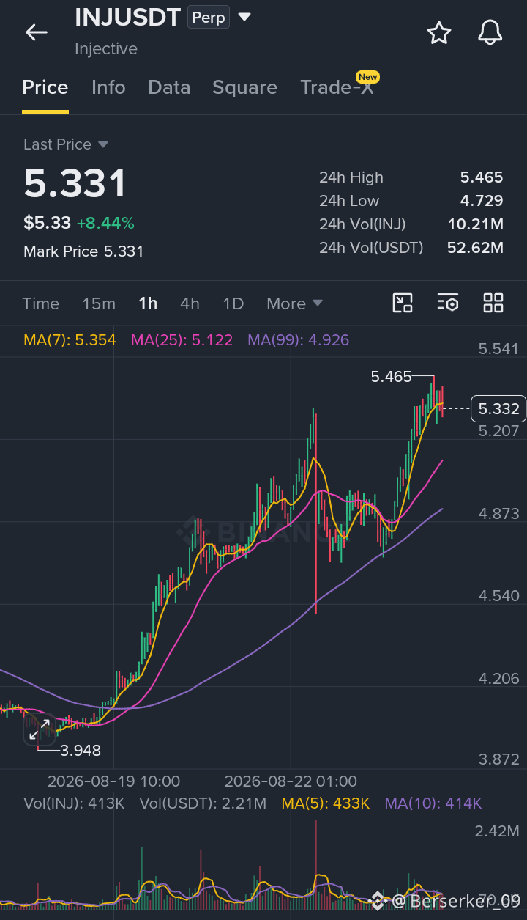The height and width of the screenshot is (920, 527).
Task: Tap the large last price 5.331
Action: point(75,183)
